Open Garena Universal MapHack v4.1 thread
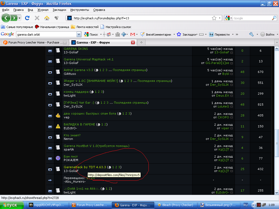Viewport: 279px width, 209px height. coord(89,59)
